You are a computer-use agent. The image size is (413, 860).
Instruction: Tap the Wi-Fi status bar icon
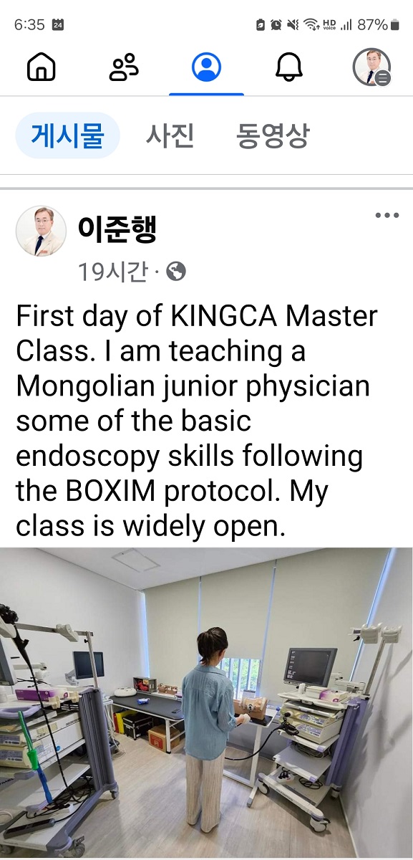tap(311, 24)
